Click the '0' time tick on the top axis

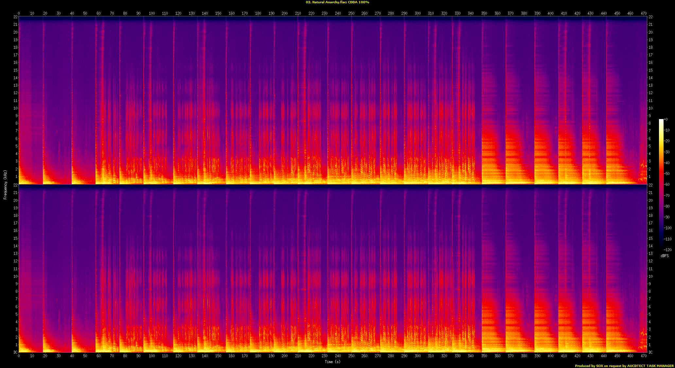coord(19,13)
